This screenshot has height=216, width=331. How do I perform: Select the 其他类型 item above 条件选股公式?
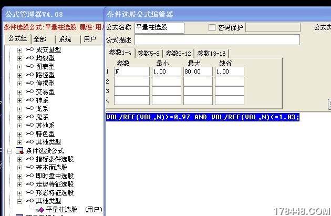[x=48, y=142]
